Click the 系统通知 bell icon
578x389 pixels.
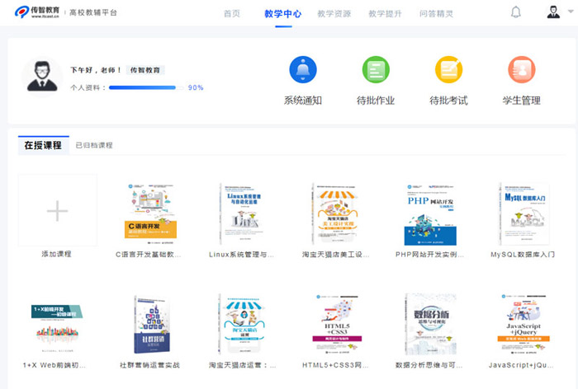point(303,69)
